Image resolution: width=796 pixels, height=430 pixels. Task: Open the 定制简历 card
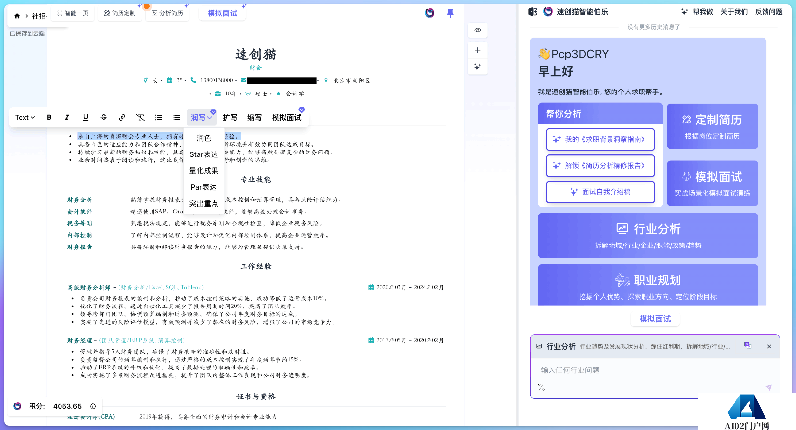(x=712, y=126)
